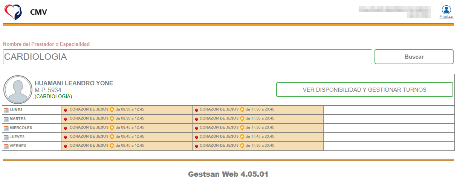Click Miercoles 'de 09:45 a 12:45' time

130,127
